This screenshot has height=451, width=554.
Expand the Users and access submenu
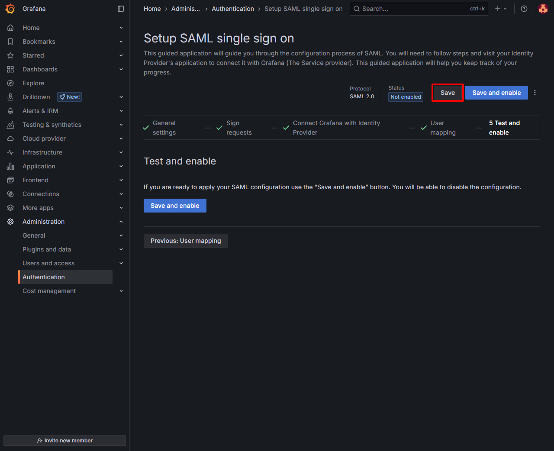point(121,263)
